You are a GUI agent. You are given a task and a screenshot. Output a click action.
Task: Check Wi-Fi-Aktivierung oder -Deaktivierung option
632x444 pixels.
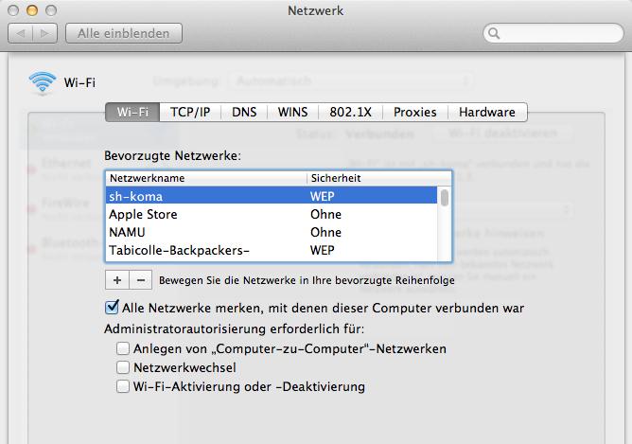click(123, 386)
